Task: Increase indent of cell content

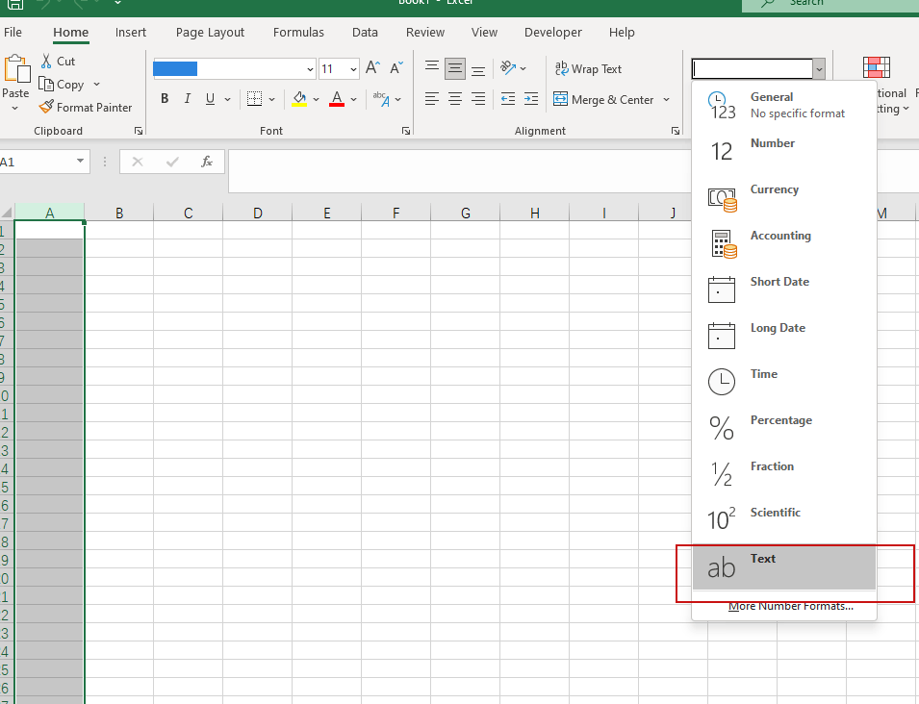Action: coord(531,99)
